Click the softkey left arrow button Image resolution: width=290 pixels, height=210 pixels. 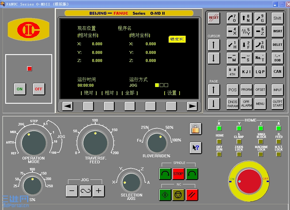coord(67,106)
